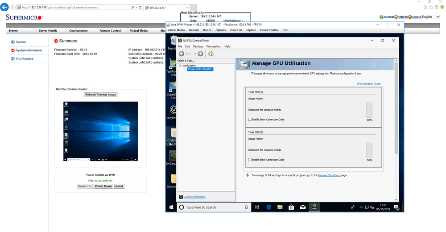Open FRU Reading in the sidebar
Image resolution: width=446 pixels, height=232 pixels.
[25, 58]
